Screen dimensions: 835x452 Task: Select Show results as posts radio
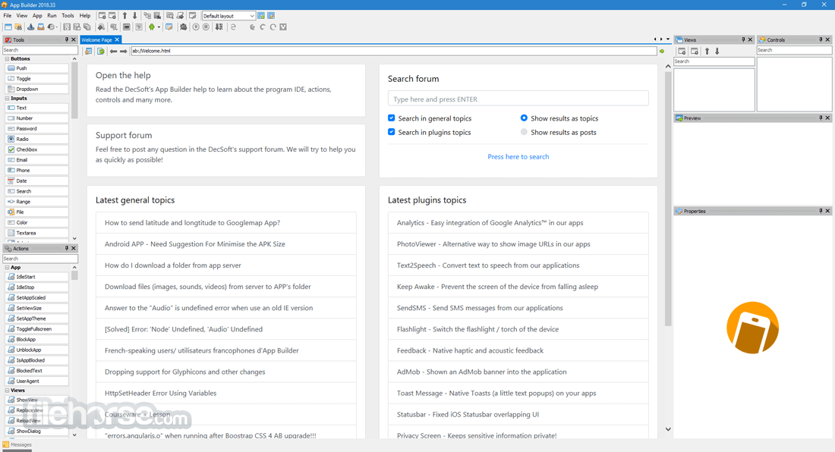tap(524, 132)
